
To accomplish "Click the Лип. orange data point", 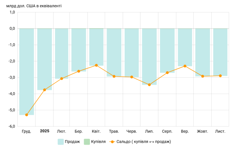I will coord(149,85).
